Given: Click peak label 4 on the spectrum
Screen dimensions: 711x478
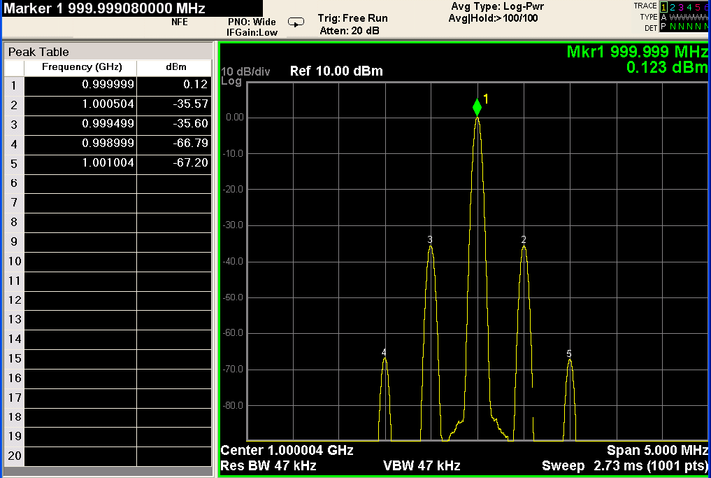Looking at the screenshot, I should click(x=384, y=353).
